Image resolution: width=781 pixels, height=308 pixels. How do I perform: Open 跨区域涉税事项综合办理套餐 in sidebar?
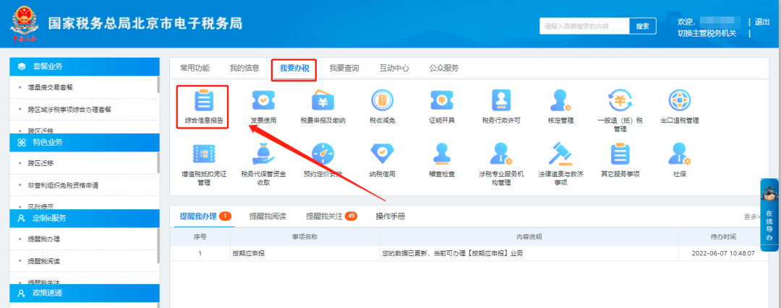coord(69,110)
